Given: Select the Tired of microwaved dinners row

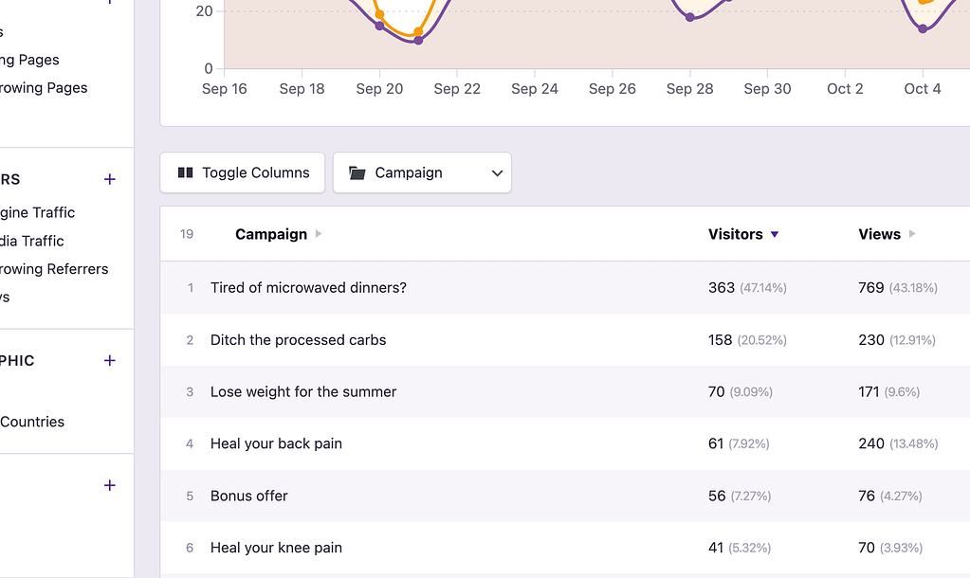Looking at the screenshot, I should 565,287.
